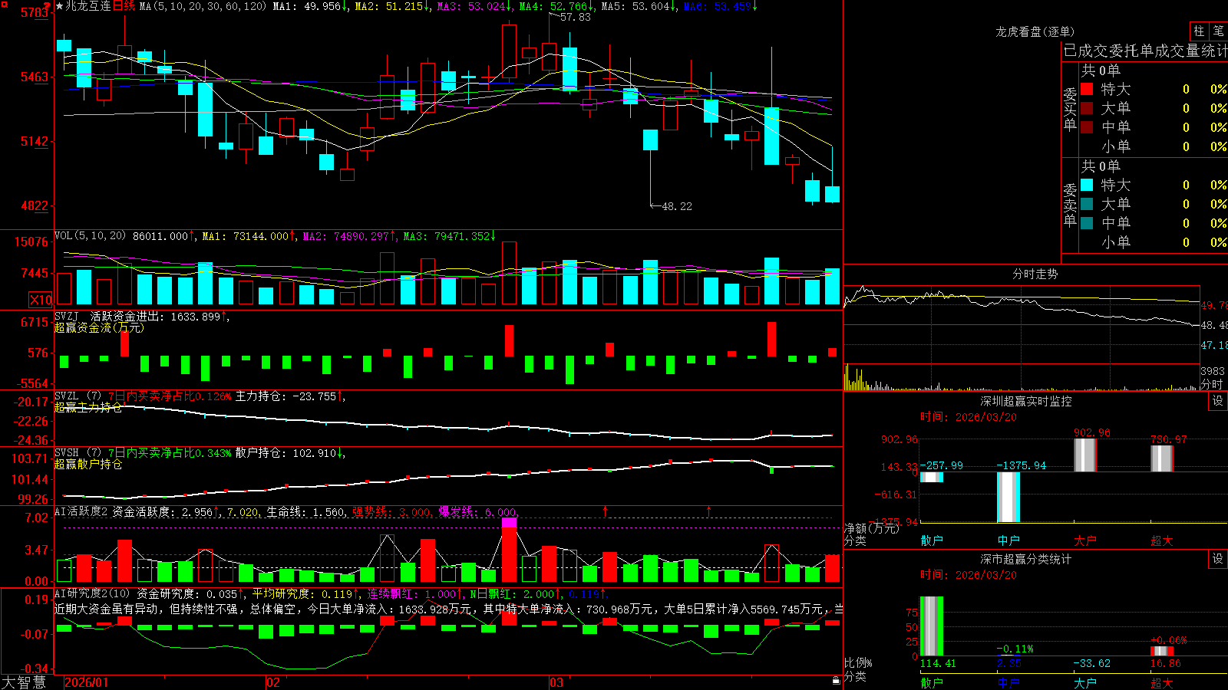Click the 深圳超赢实时监控 panel title

(1026, 401)
